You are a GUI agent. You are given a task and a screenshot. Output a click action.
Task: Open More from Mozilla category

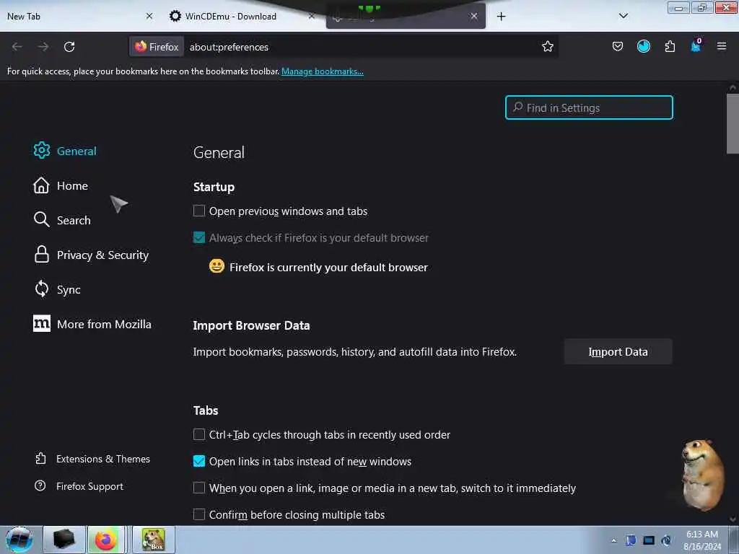[92, 324]
